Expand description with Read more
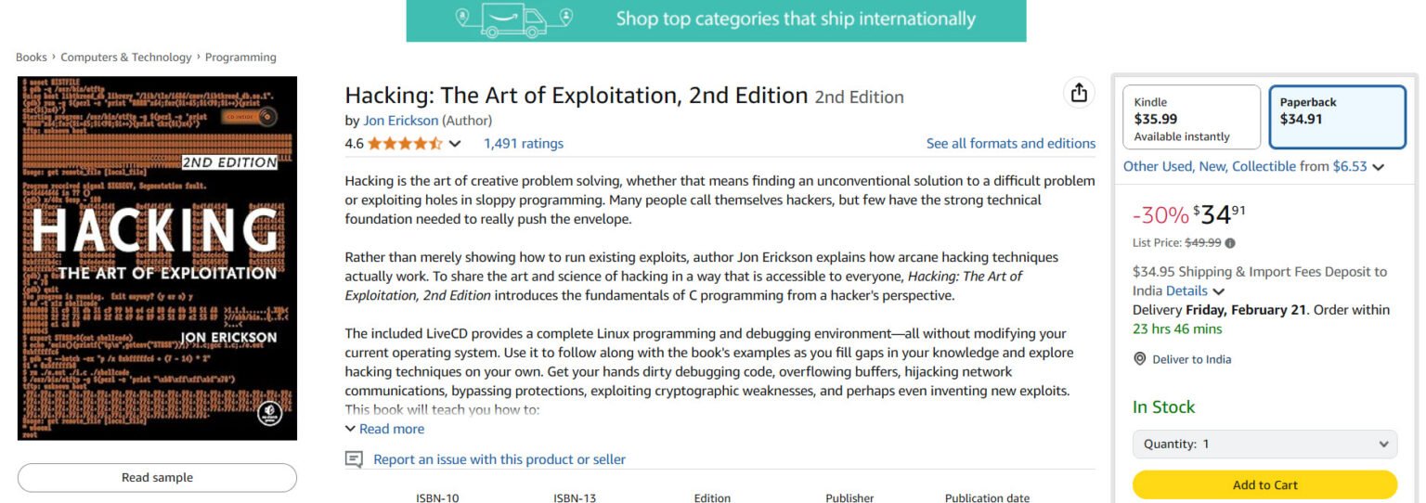The height and width of the screenshot is (503, 1426). (384, 429)
